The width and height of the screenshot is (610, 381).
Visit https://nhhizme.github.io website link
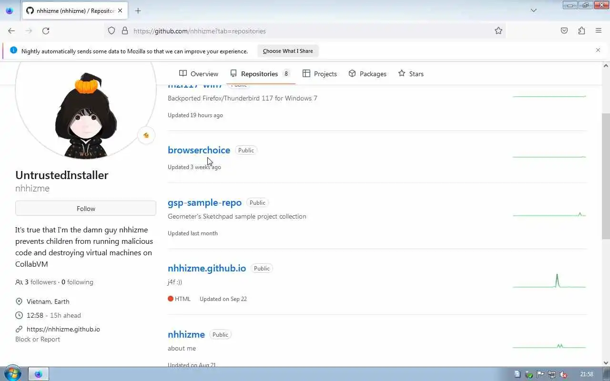click(63, 329)
